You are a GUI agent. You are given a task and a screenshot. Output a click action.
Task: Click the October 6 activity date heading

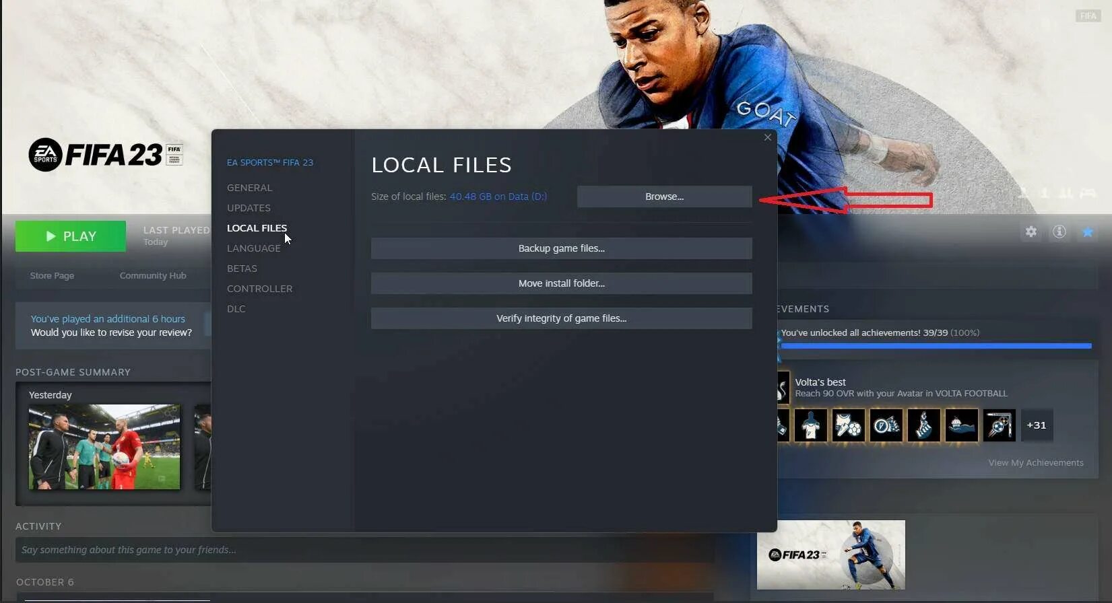coord(44,582)
